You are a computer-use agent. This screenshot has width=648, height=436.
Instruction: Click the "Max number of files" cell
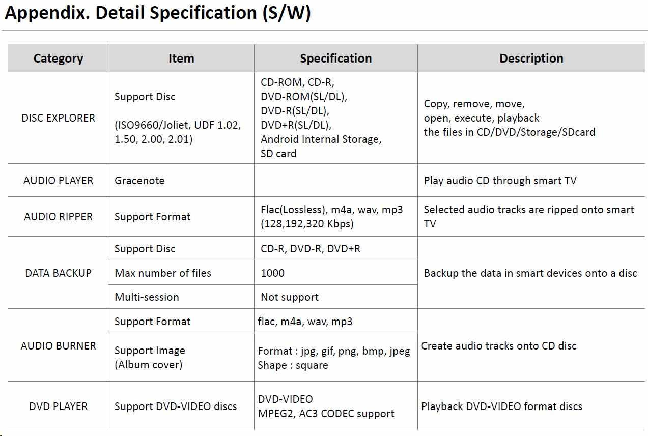(163, 273)
